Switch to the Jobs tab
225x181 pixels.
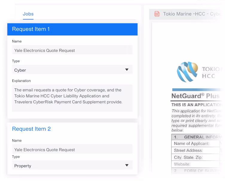[28, 14]
